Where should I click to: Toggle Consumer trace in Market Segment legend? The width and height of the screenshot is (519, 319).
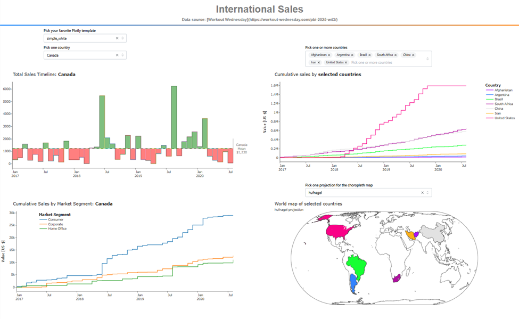51,219
